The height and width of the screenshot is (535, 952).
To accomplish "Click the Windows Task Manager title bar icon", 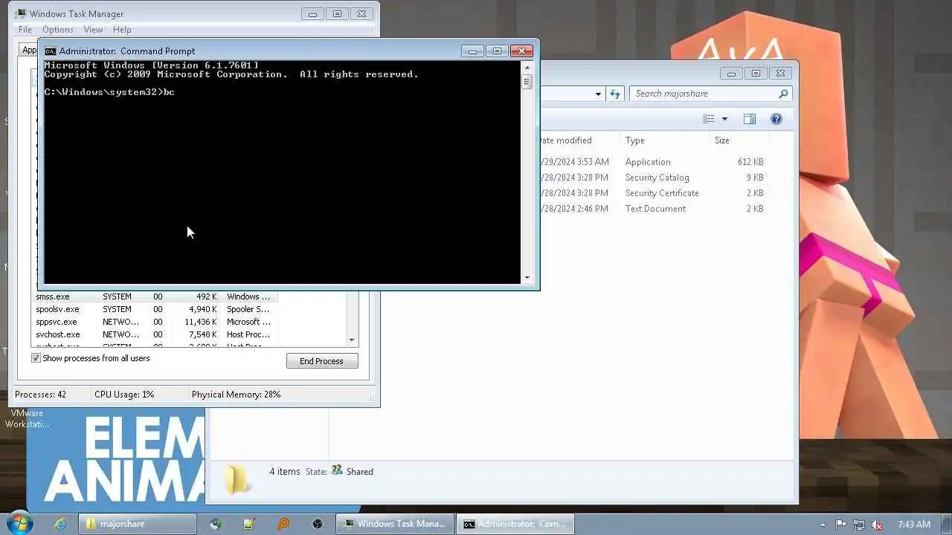I will coord(21,14).
